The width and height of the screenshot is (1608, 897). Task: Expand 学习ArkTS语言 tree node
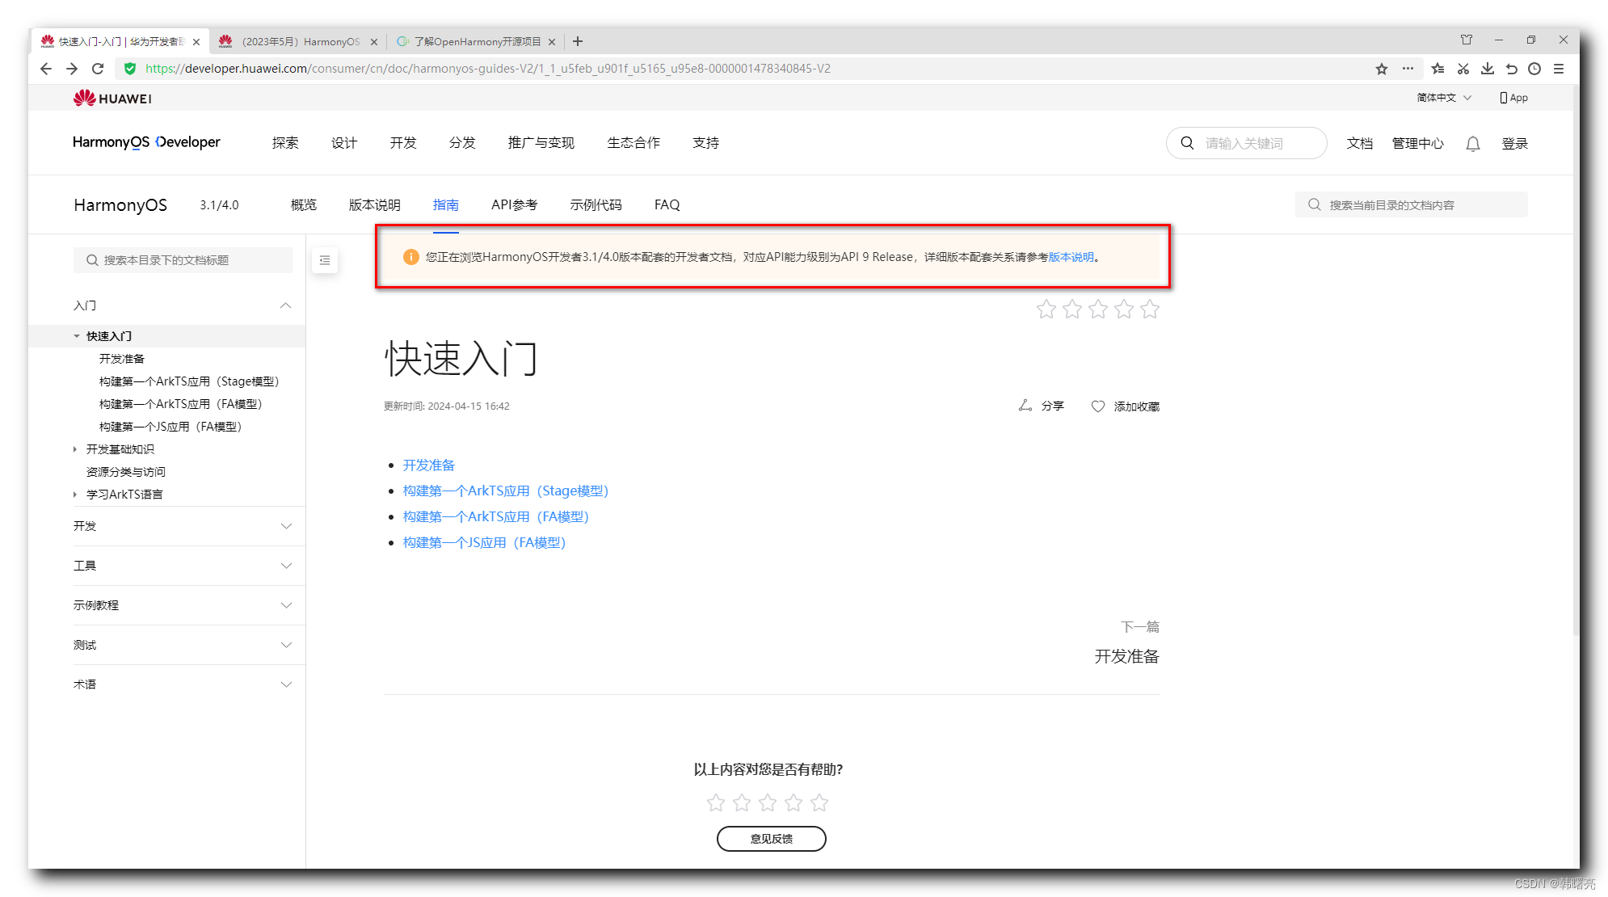75,495
